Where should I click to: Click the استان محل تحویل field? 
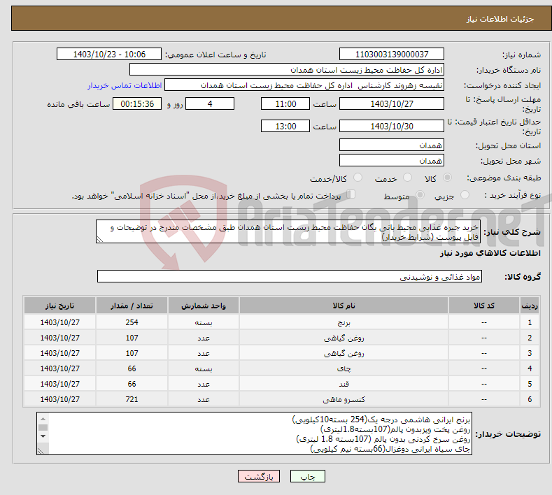click(x=392, y=145)
